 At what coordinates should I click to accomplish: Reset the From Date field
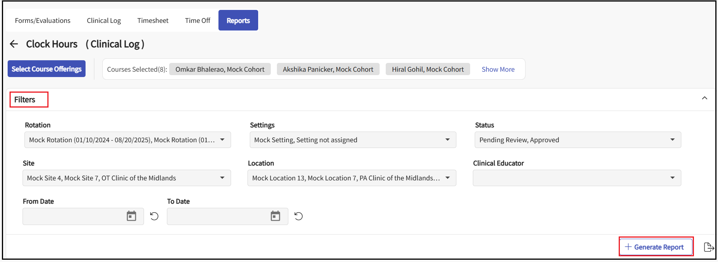pos(154,216)
